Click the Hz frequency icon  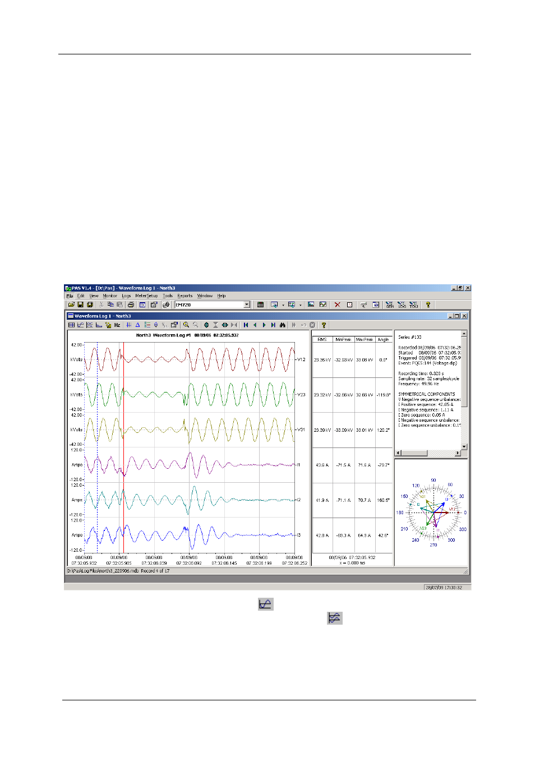click(117, 325)
